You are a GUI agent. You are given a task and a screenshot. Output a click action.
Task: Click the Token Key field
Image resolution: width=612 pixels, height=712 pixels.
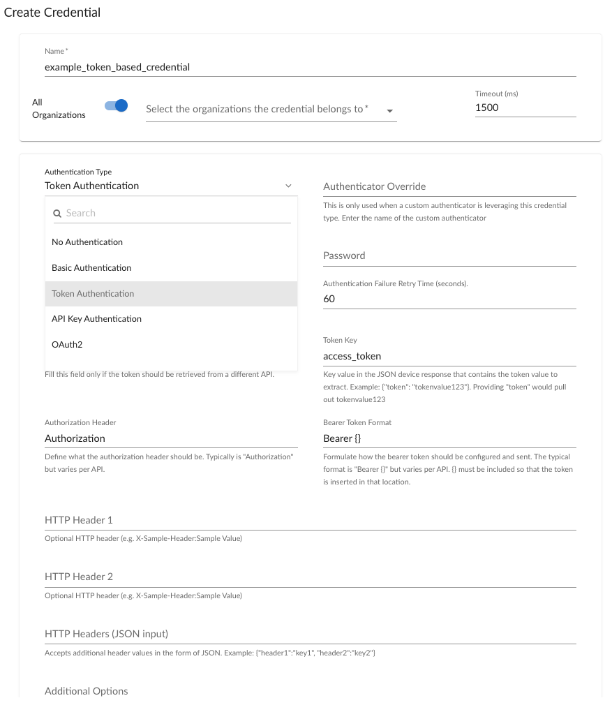449,356
